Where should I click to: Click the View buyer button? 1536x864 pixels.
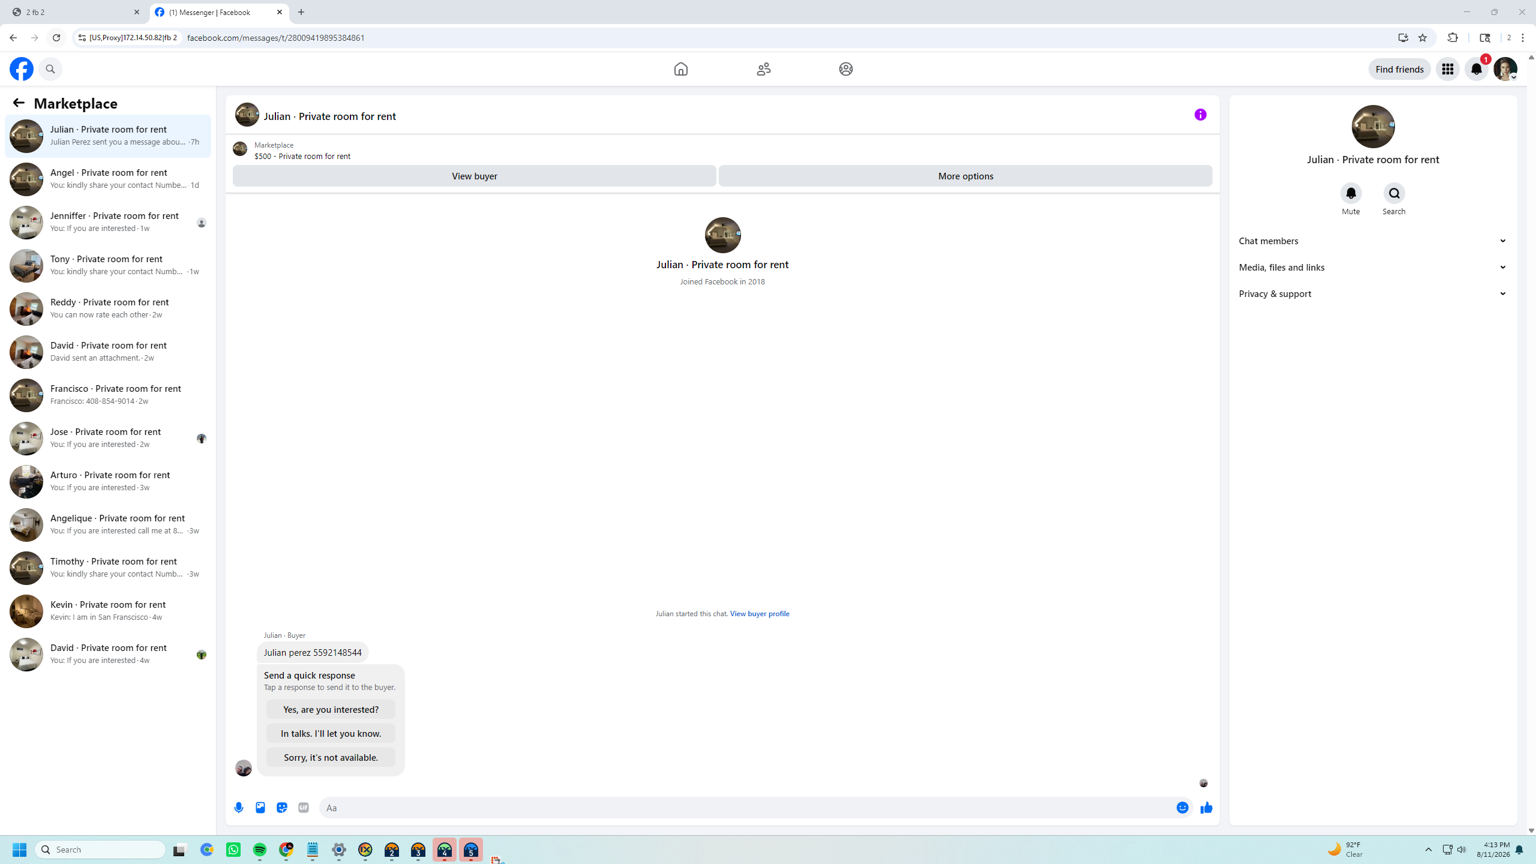(x=474, y=176)
